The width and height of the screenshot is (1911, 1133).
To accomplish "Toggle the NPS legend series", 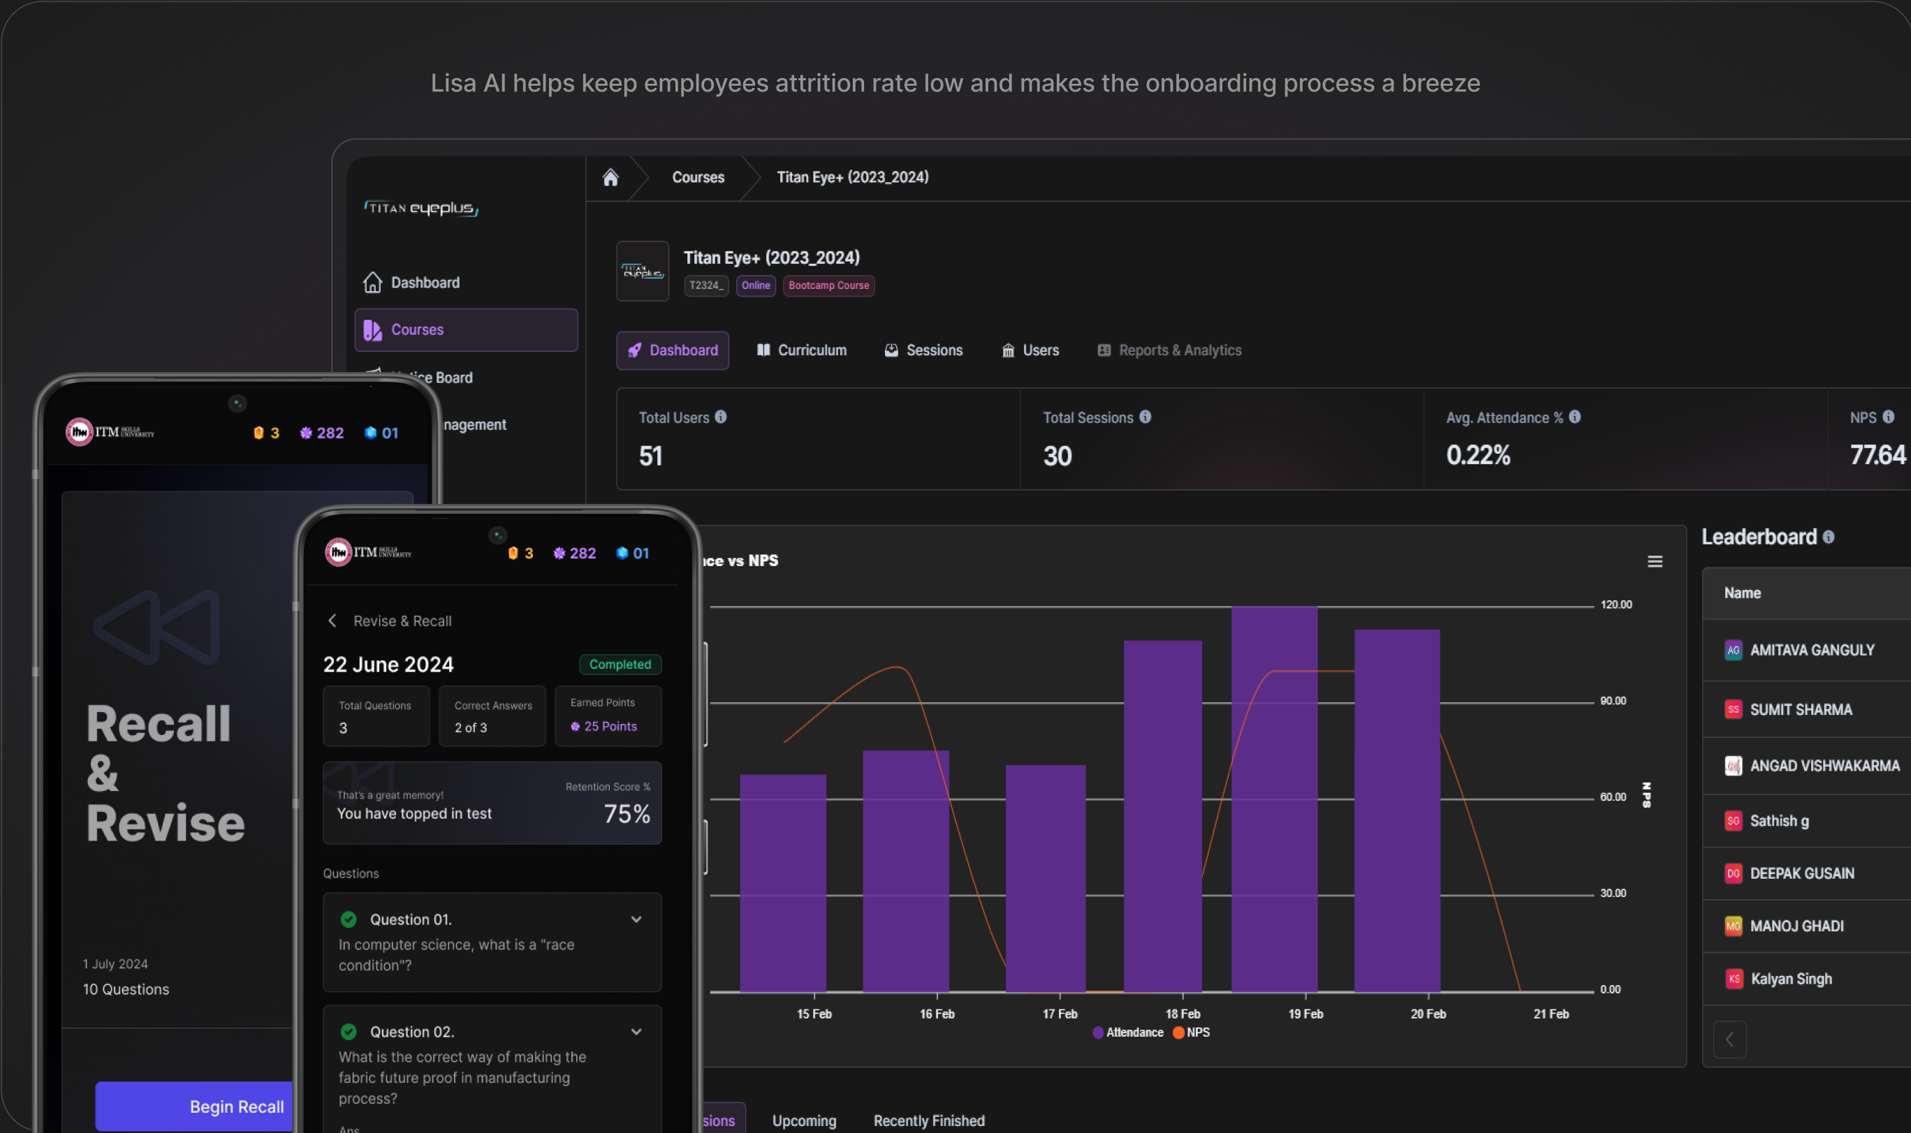I will (1191, 1032).
